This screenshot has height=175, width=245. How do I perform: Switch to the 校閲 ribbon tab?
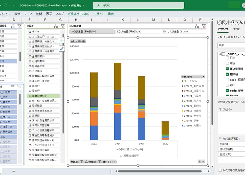[x=39, y=14]
